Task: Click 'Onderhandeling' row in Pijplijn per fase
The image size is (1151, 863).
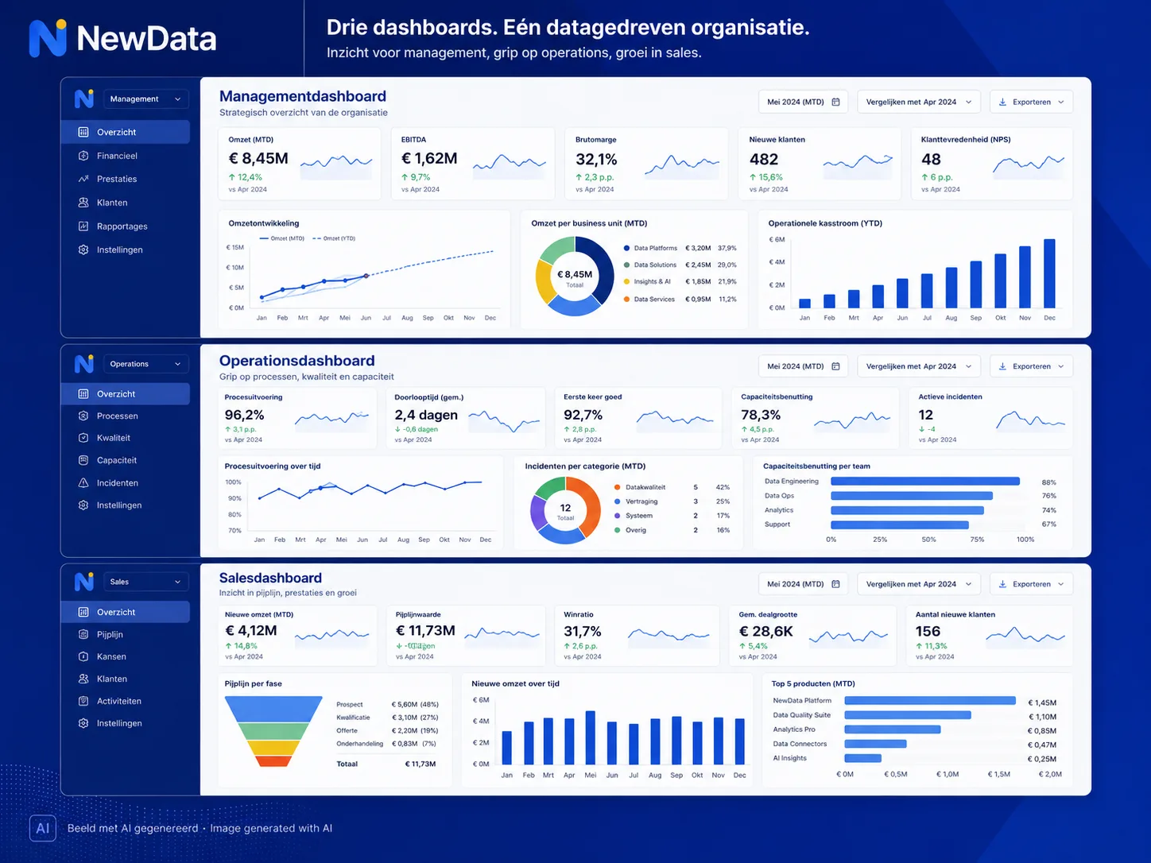Action: (386, 744)
